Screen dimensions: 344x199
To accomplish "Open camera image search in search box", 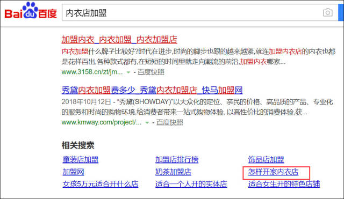I will click(327, 12).
